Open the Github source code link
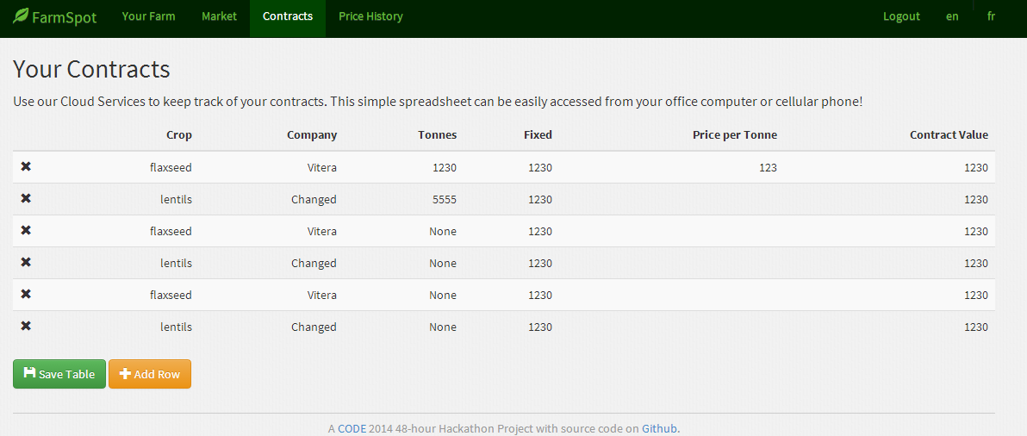Viewport: 1027px width, 436px height. [x=659, y=428]
